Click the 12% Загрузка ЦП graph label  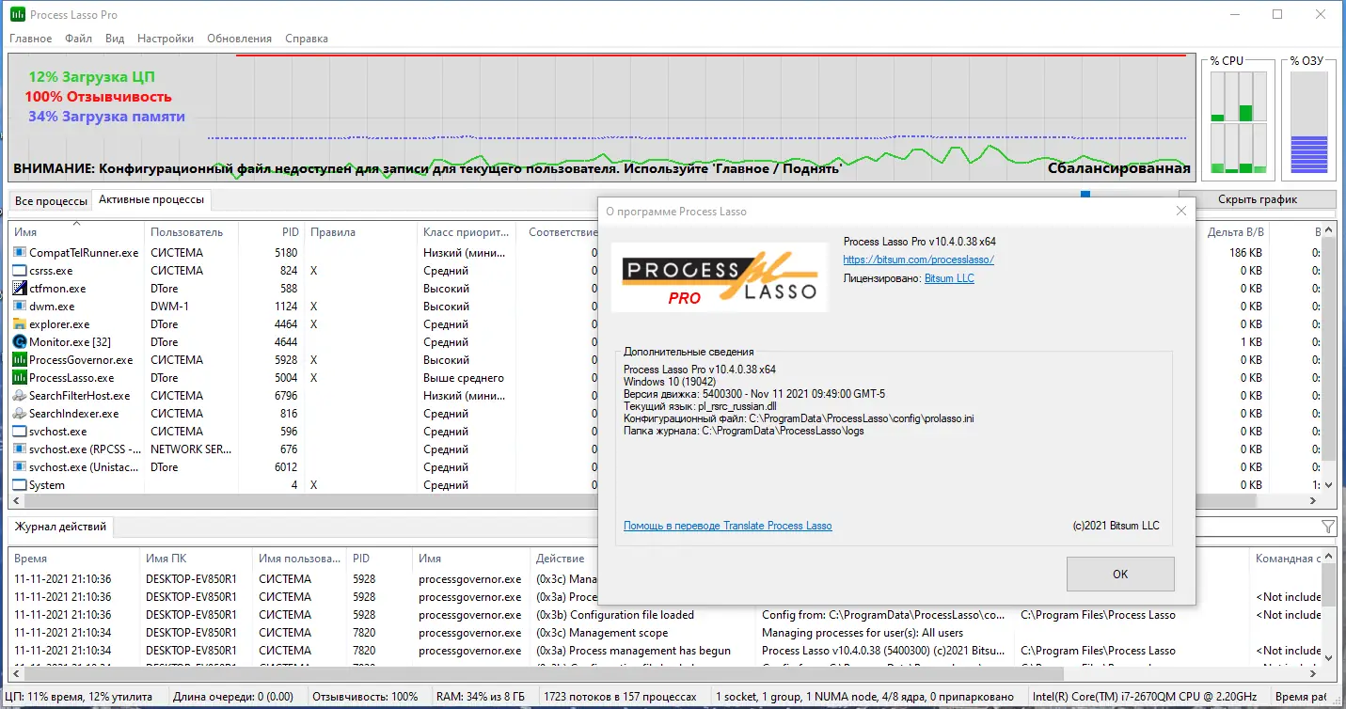[91, 76]
